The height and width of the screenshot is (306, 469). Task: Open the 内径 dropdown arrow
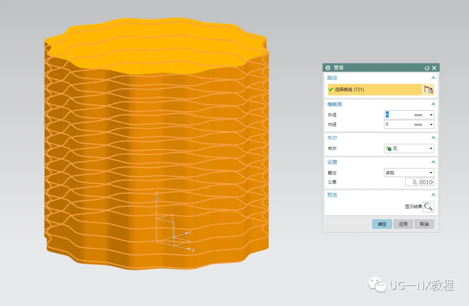pos(431,124)
